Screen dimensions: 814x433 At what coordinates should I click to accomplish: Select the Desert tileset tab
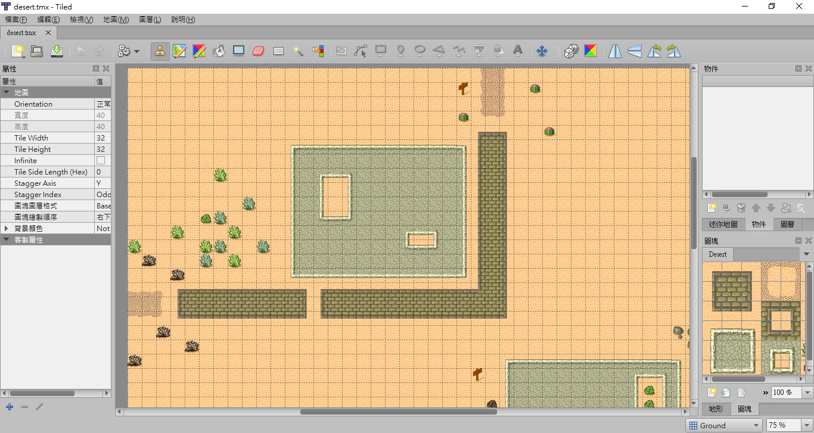tap(717, 254)
